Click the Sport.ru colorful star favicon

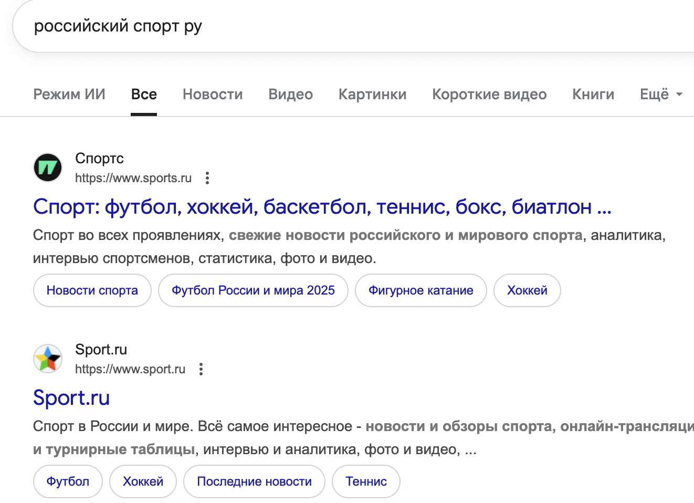(x=48, y=359)
